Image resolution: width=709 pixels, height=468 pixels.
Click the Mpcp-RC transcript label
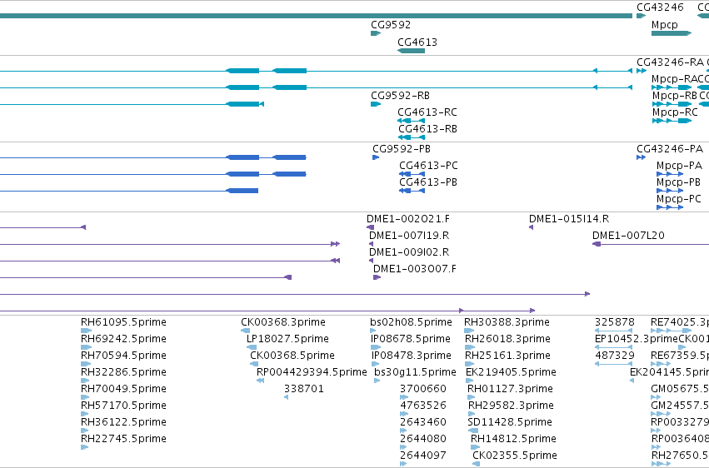(x=675, y=112)
